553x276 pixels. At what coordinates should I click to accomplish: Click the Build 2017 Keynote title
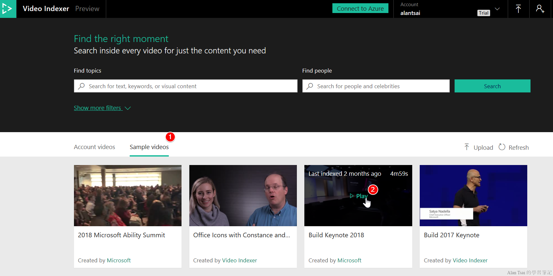(452, 235)
